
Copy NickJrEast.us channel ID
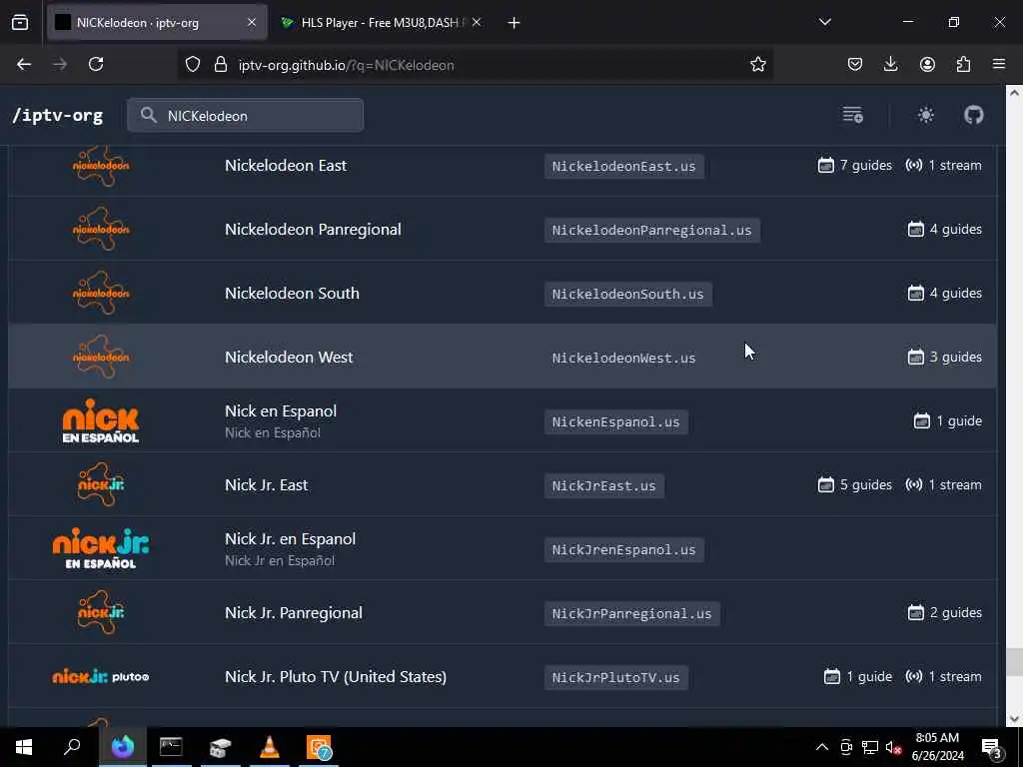coord(603,486)
